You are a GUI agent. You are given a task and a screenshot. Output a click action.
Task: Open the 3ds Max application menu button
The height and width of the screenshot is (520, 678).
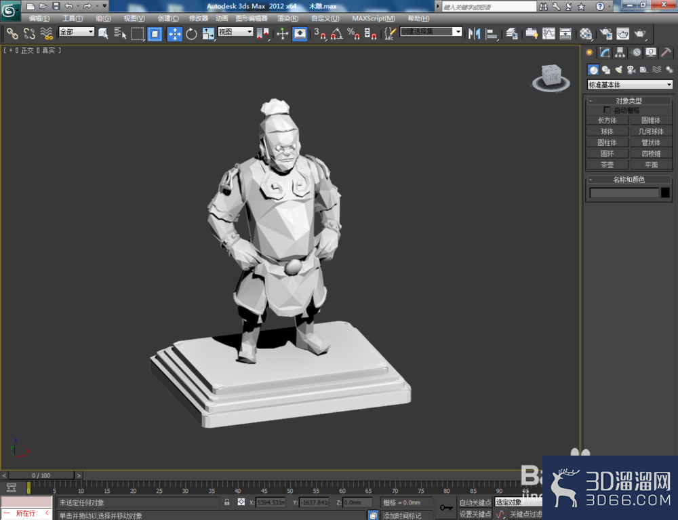click(x=10, y=10)
